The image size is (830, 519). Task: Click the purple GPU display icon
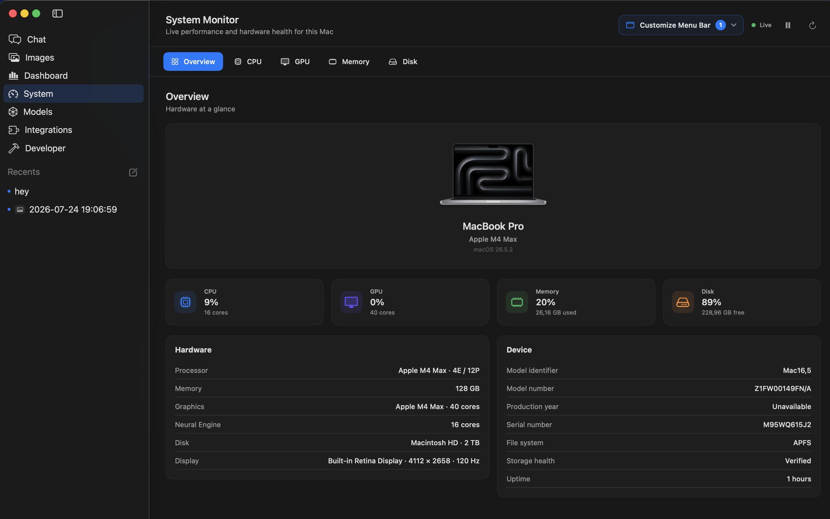coord(351,302)
